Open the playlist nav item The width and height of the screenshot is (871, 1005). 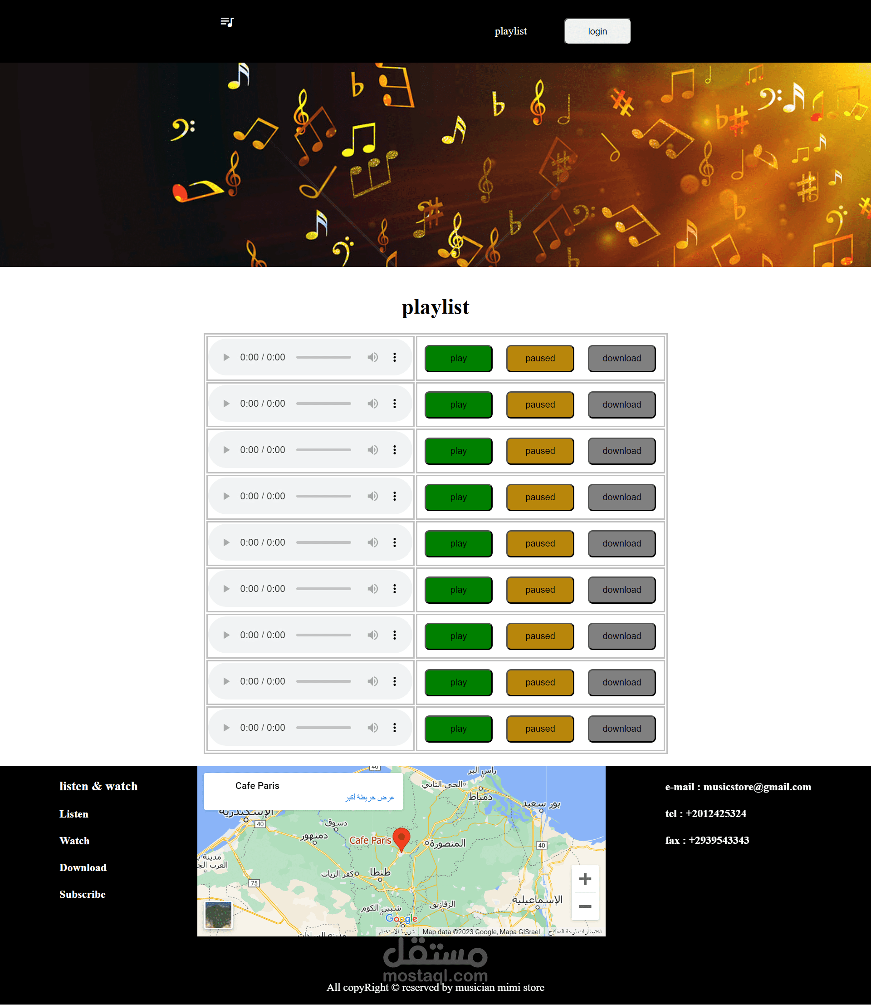point(510,31)
